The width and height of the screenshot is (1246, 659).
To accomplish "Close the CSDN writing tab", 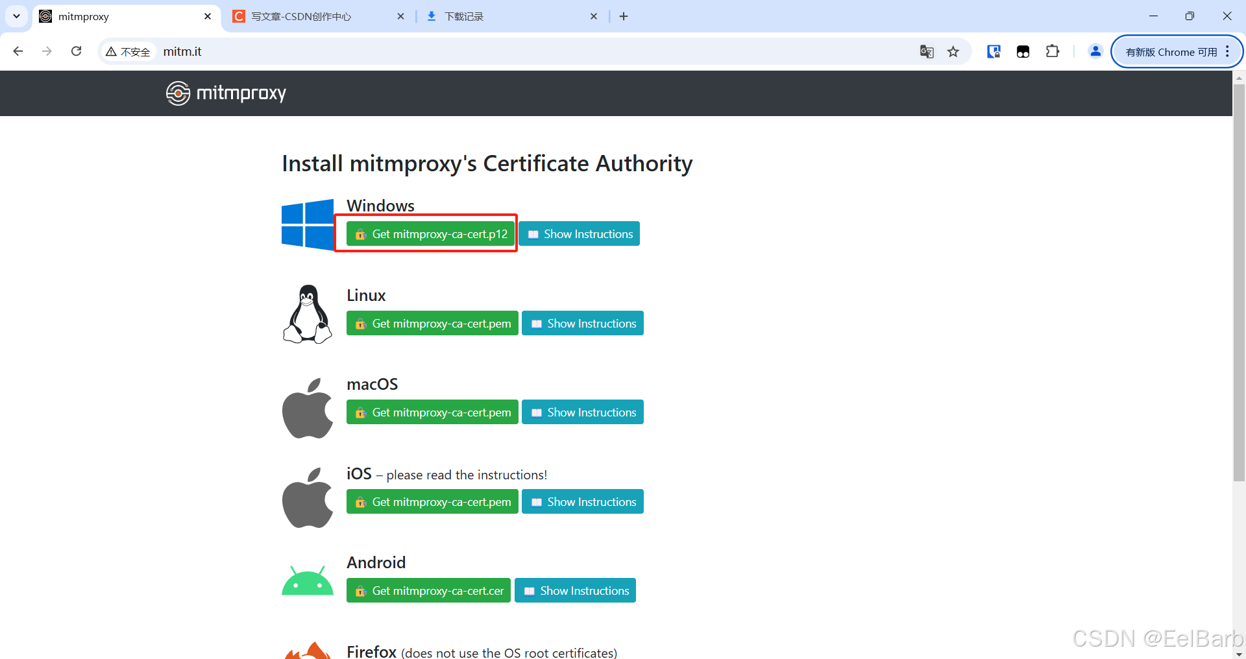I will (400, 16).
